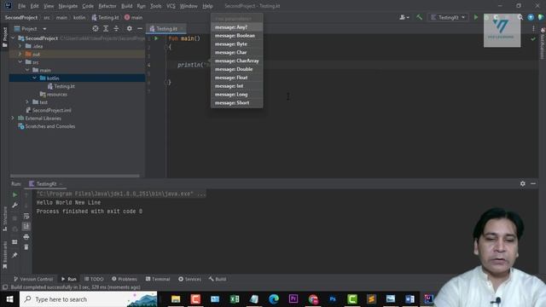Click the select opened file target icon
Screen dimensions: 546x307
pos(96,28)
